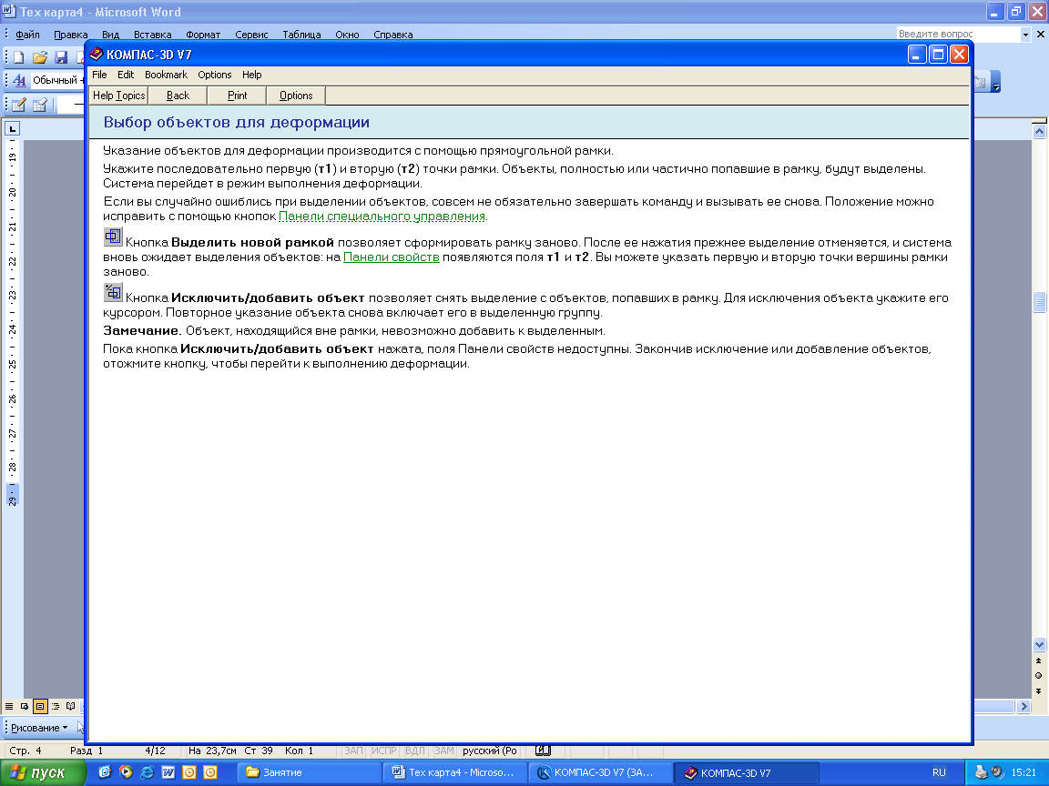
Task: Open Правка menu in Word
Action: (71, 35)
